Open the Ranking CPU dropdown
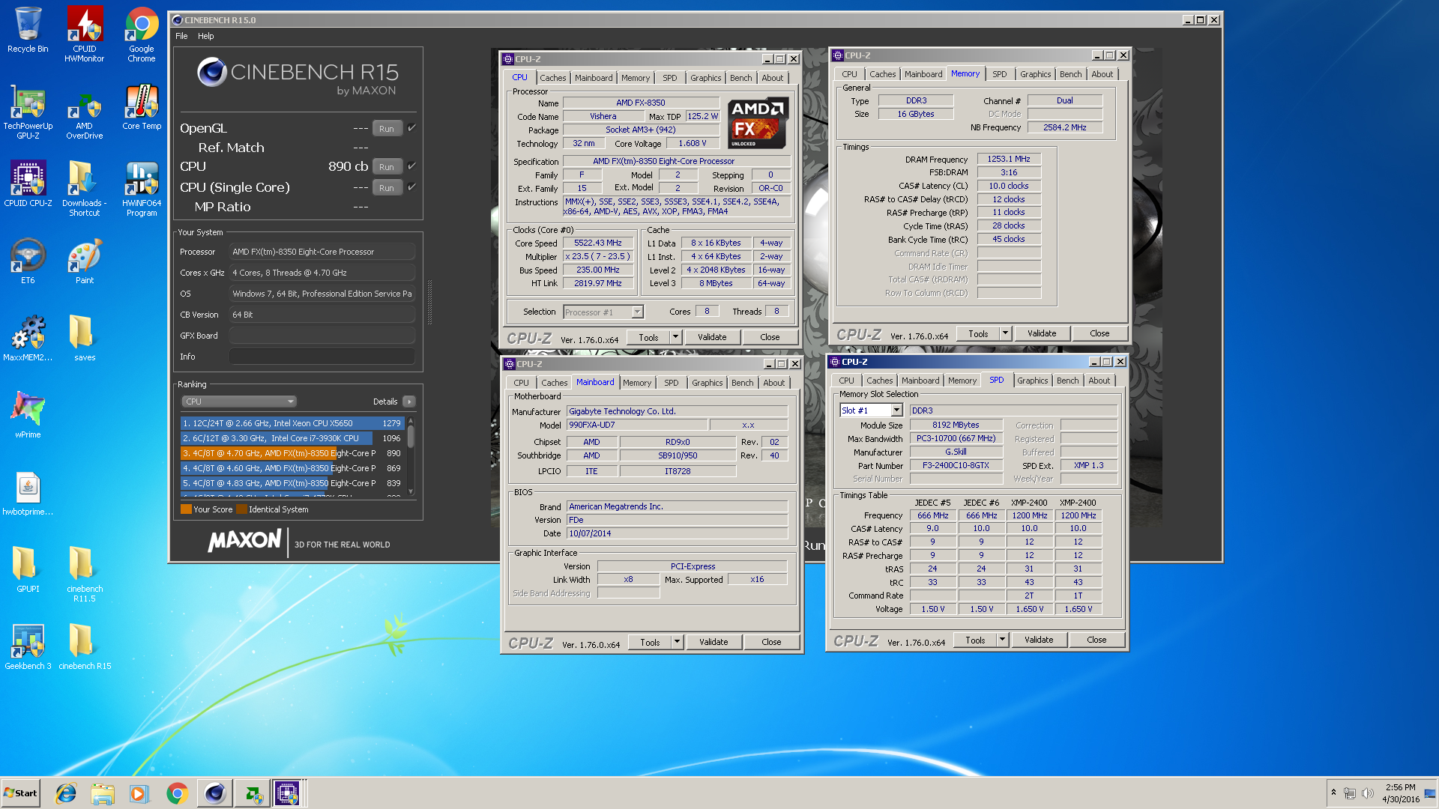This screenshot has width=1439, height=809. pyautogui.click(x=239, y=402)
